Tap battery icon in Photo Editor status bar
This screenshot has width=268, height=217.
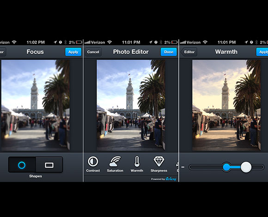tap(174, 42)
